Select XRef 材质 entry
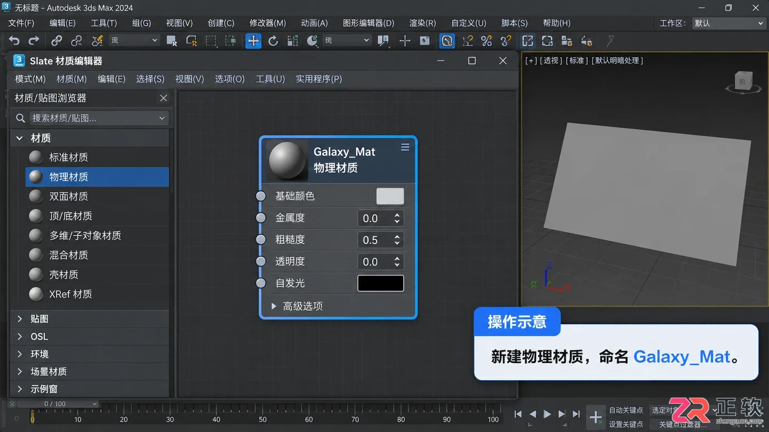 click(97, 294)
